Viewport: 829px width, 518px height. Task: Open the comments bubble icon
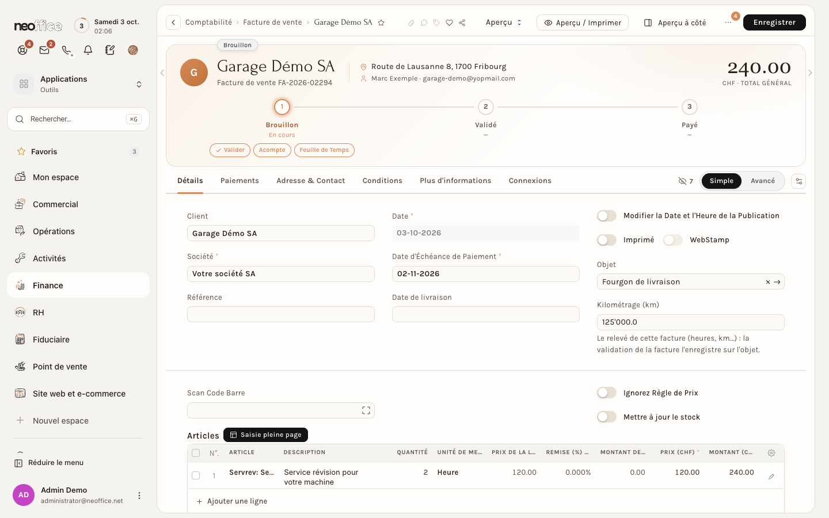coord(424,23)
